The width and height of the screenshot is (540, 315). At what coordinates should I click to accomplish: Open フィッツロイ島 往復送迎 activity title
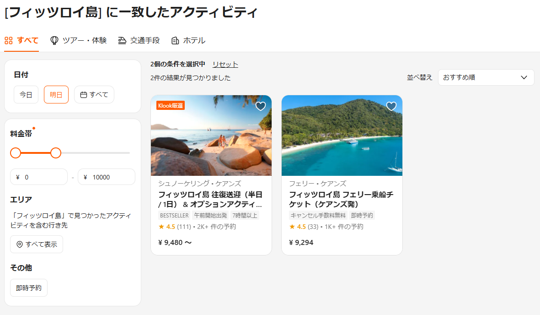[x=210, y=200]
